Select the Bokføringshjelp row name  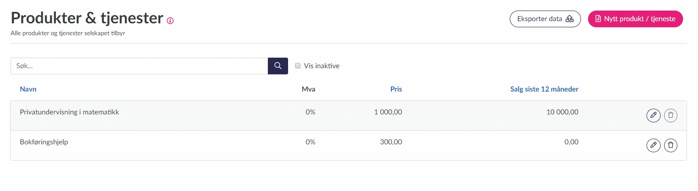44,142
